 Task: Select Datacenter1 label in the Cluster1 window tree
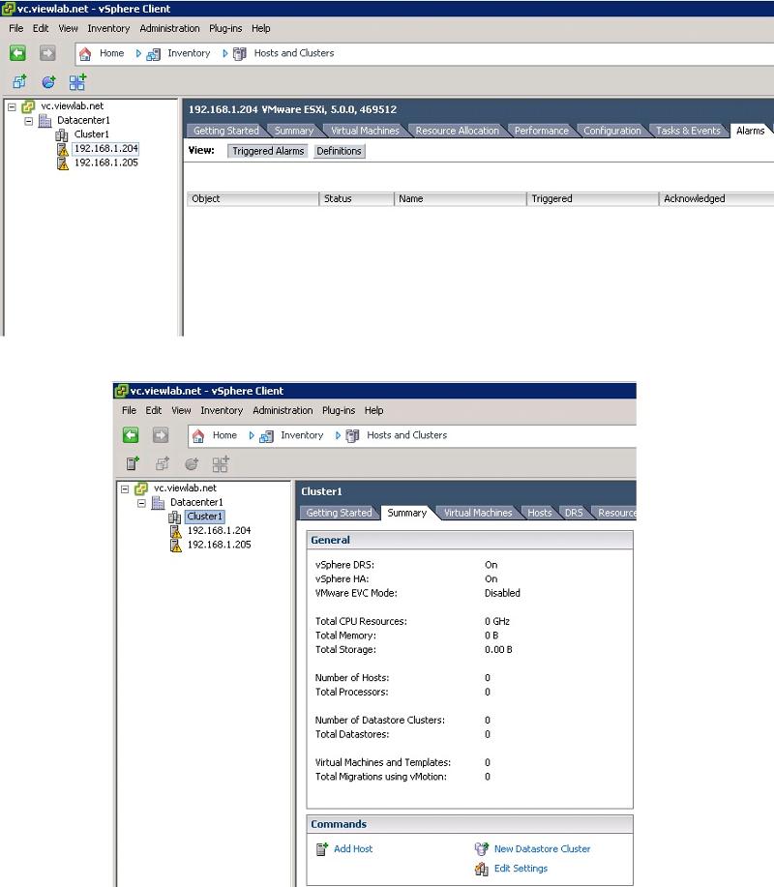coord(196,502)
